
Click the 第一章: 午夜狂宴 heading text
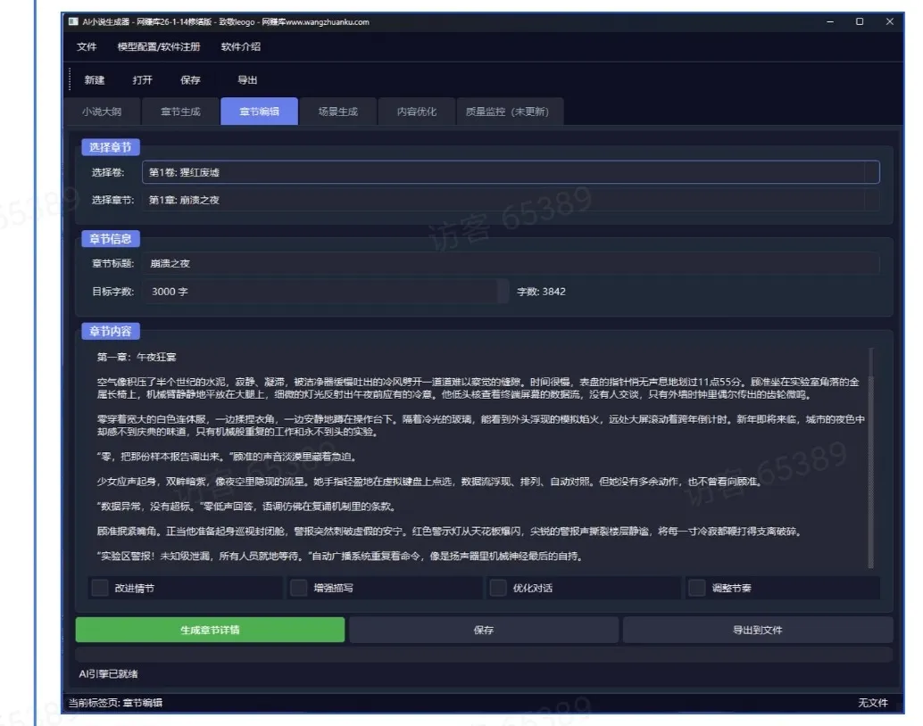pos(137,357)
